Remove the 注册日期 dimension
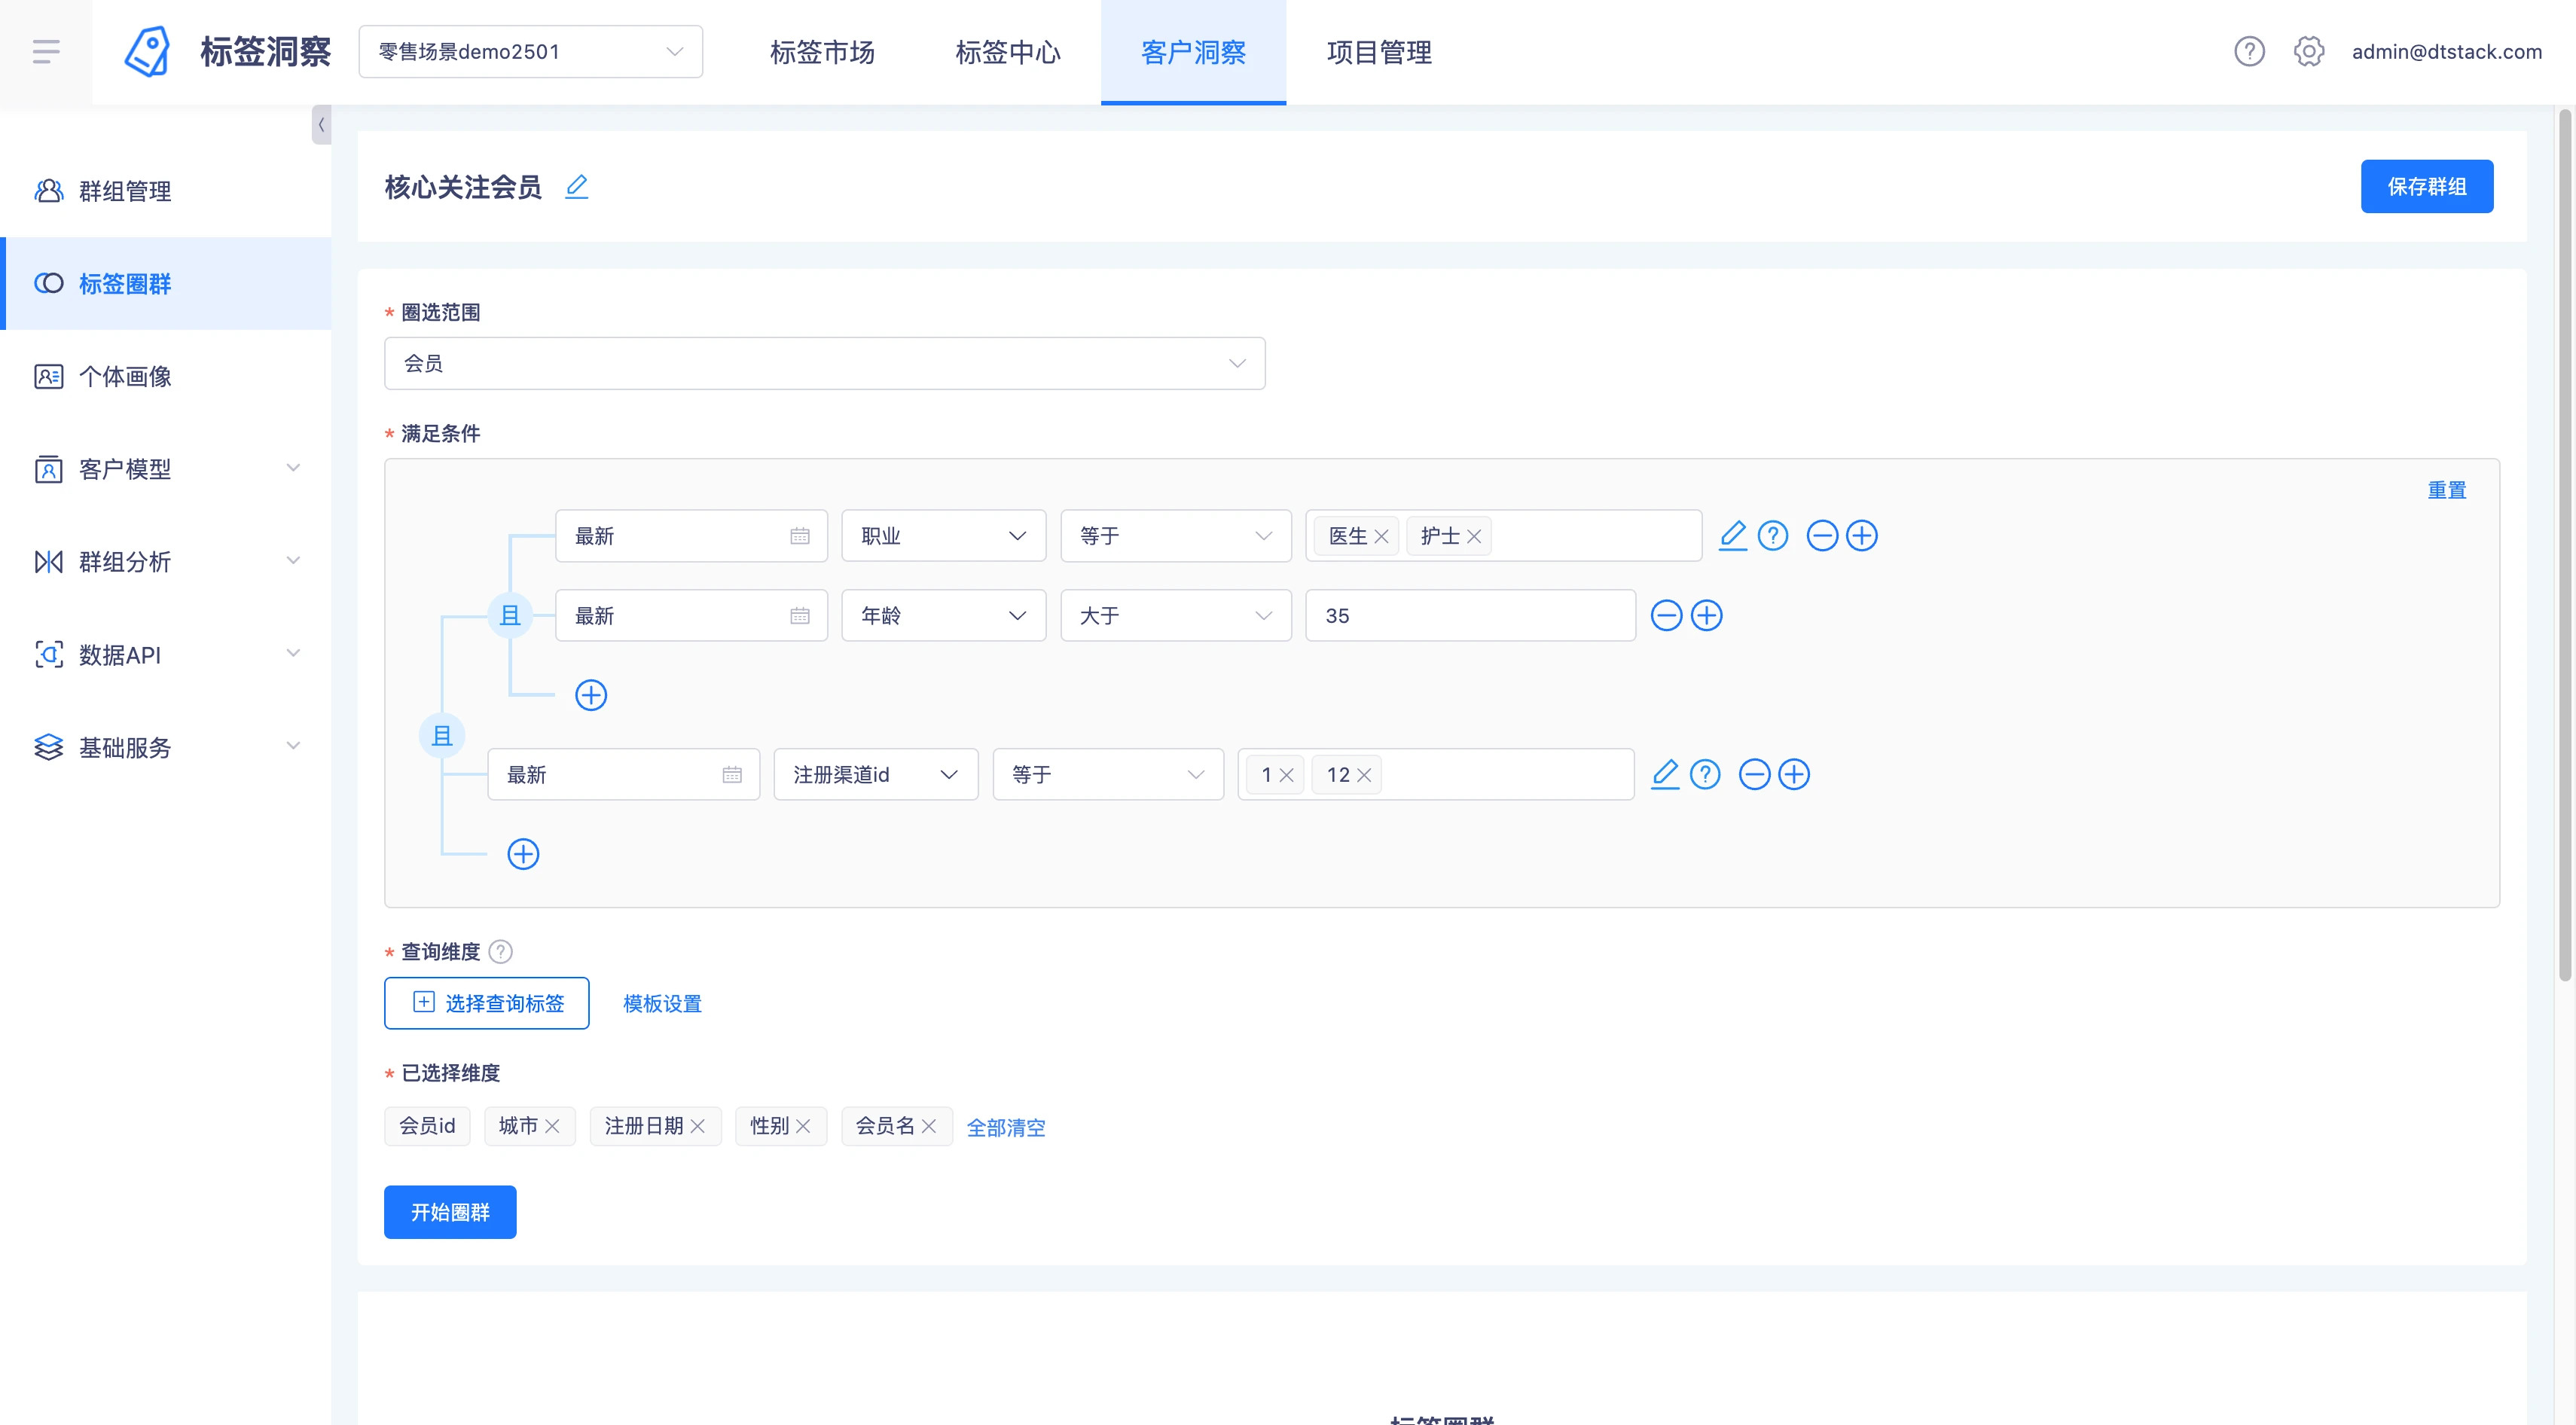 pos(698,1126)
